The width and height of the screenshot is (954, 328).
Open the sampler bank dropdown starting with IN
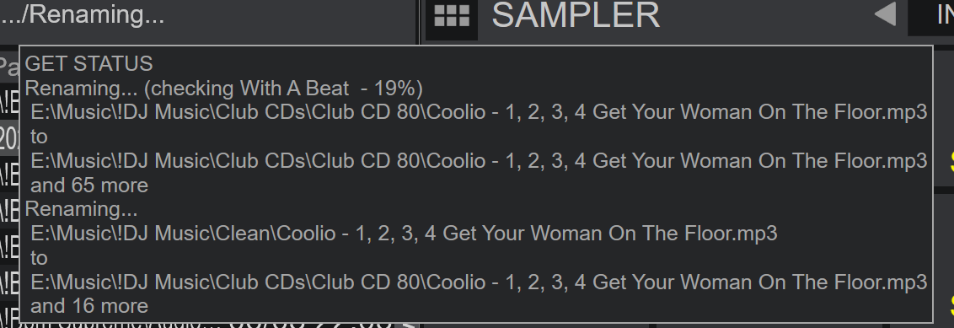pyautogui.click(x=931, y=16)
